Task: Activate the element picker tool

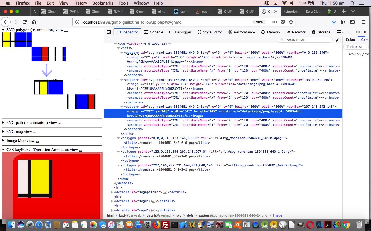Action: [109, 32]
